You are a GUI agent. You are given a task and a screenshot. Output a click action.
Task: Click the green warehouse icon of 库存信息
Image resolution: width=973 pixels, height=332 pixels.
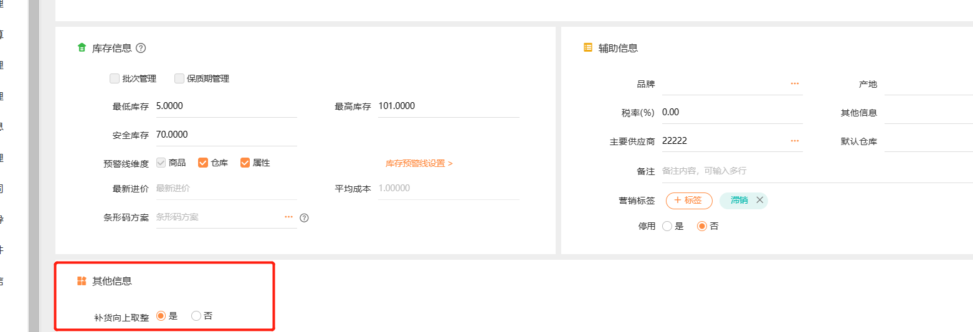82,48
